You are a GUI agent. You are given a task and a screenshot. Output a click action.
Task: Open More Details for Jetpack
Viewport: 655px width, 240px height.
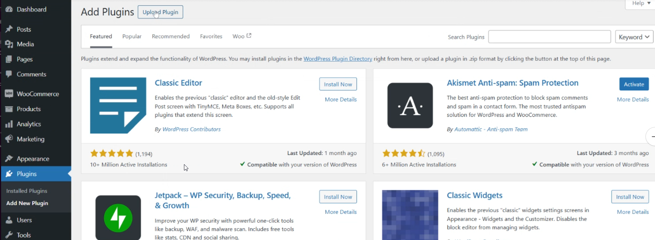(x=341, y=212)
